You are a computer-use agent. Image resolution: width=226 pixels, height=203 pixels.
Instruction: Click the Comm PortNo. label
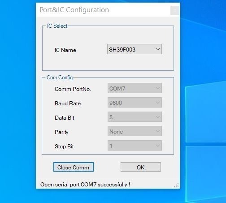click(x=73, y=89)
